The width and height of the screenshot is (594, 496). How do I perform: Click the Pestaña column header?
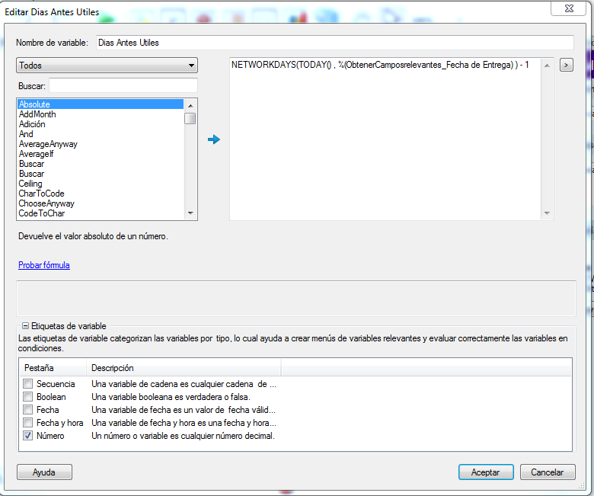click(53, 368)
